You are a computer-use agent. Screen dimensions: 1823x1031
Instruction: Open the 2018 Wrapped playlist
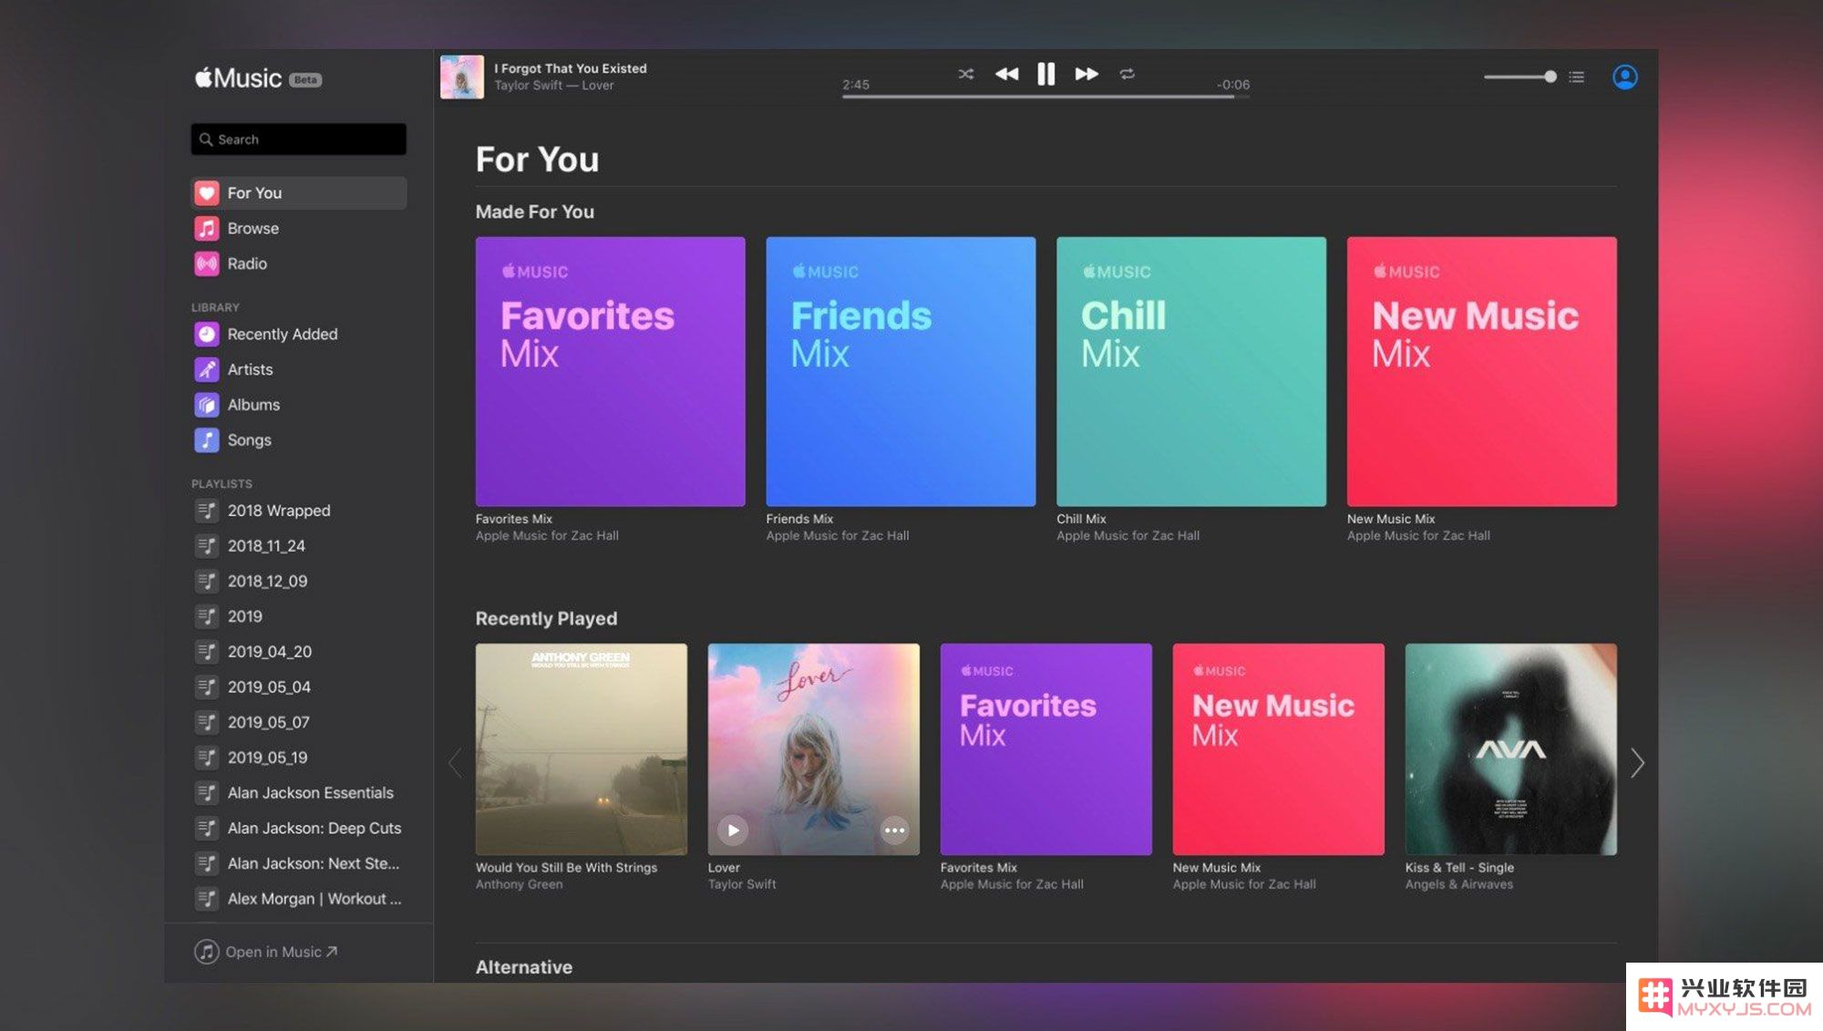(x=299, y=510)
